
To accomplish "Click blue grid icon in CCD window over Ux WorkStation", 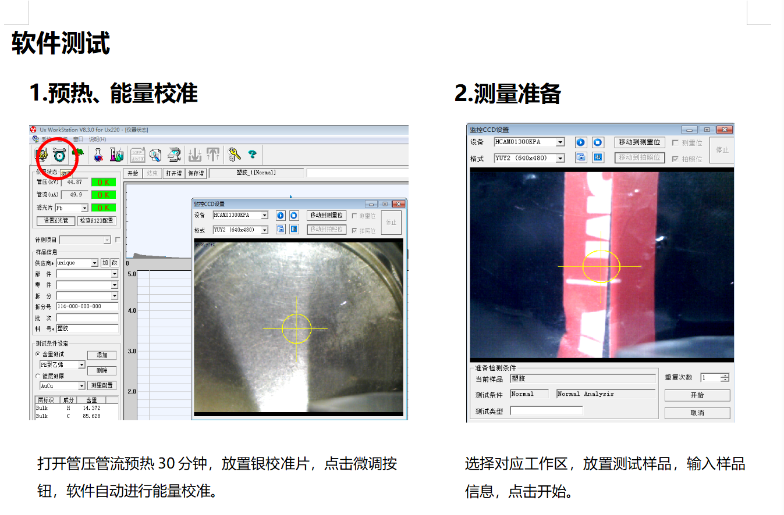I will coord(294,229).
